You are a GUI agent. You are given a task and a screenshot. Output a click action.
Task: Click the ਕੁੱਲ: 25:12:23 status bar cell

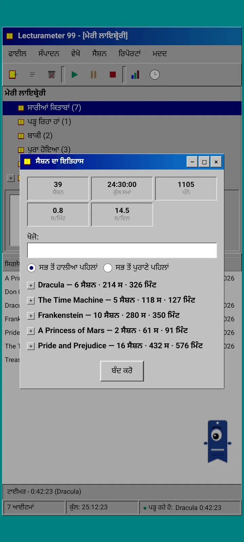102,507
